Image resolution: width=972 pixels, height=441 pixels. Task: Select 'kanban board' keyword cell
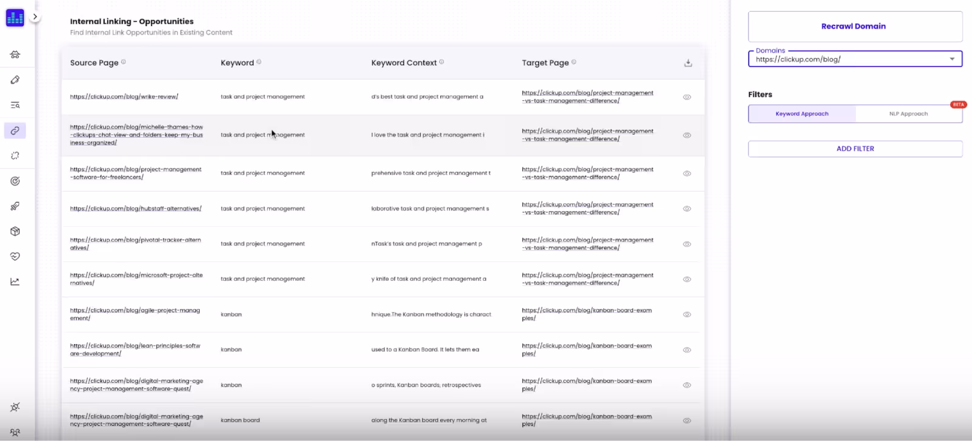pyautogui.click(x=240, y=420)
